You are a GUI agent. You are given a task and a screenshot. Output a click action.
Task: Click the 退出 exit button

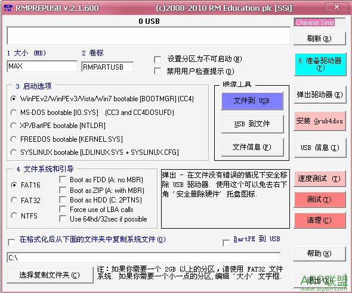320,280
